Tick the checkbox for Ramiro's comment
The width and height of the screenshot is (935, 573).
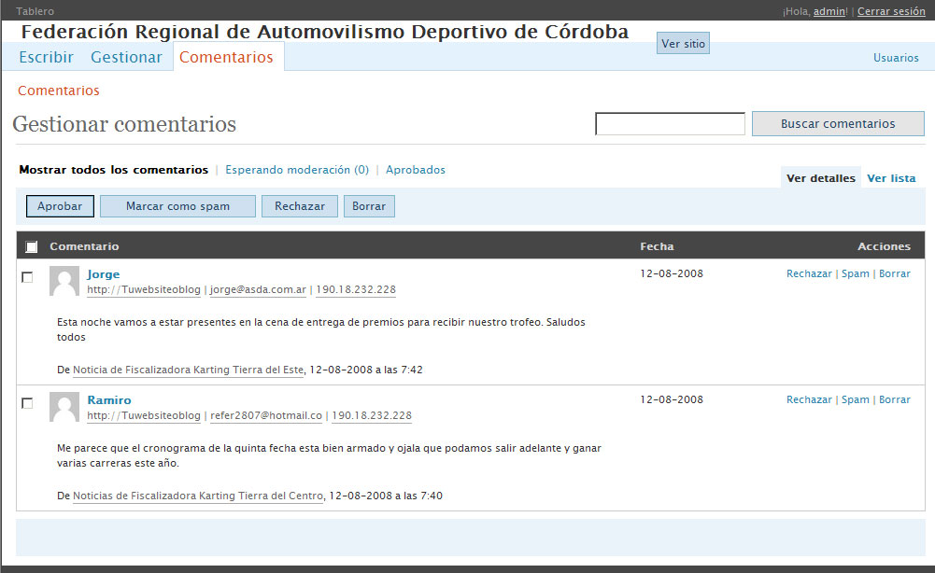tap(27, 403)
